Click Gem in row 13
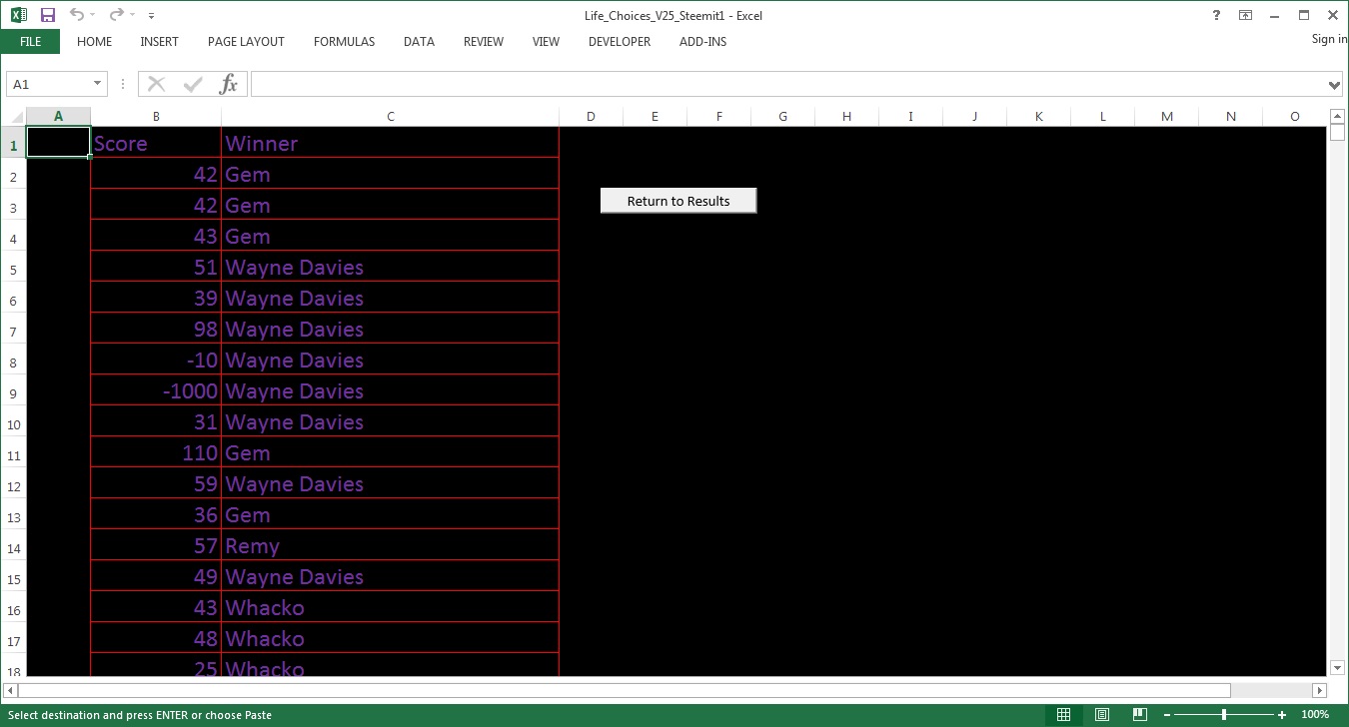Screen dimensions: 1349x727 pyautogui.click(x=390, y=514)
